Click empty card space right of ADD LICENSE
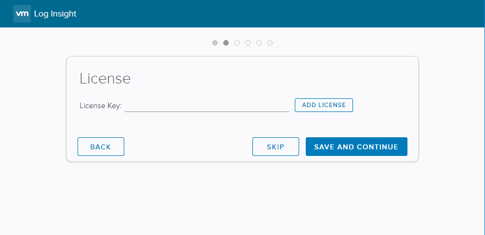The height and width of the screenshot is (235, 485). coord(385,105)
